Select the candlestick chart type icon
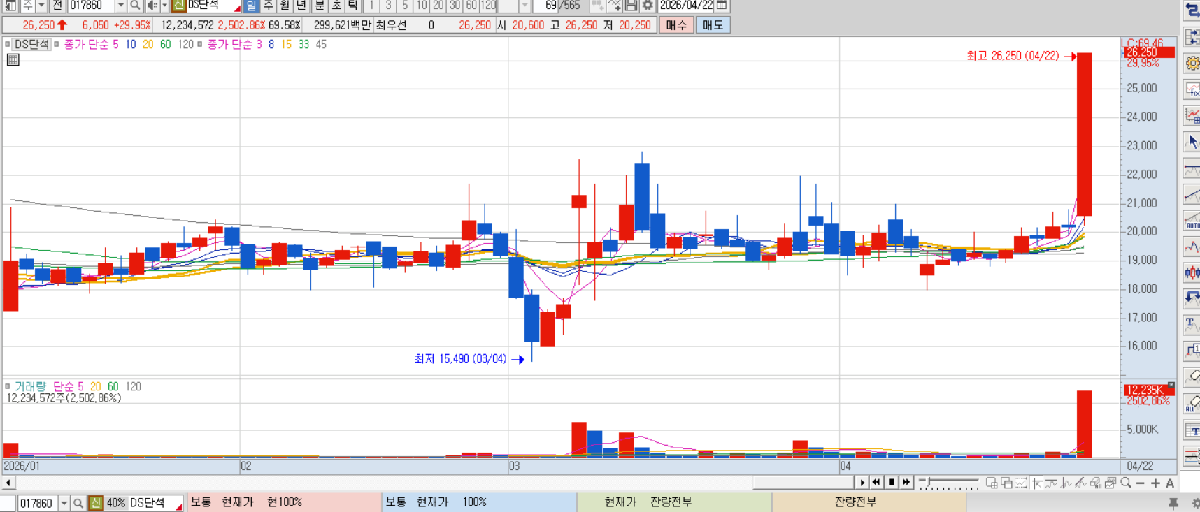 1192,272
